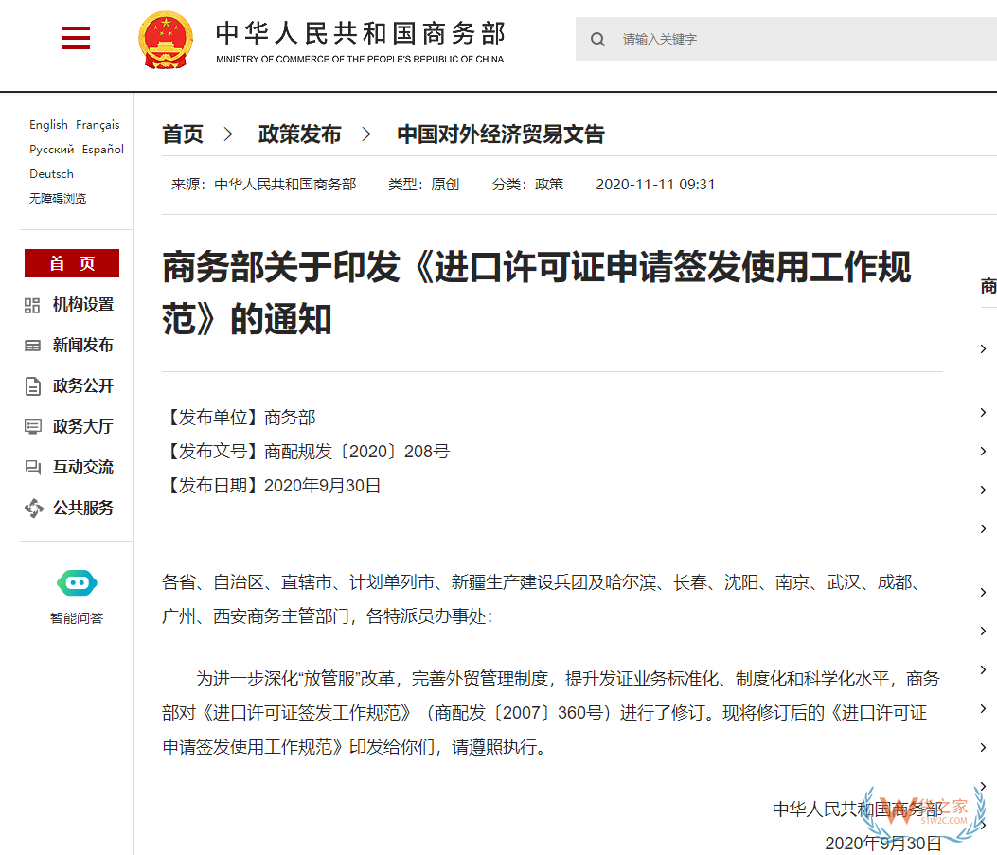Click the 政务大厅 screen icon

pyautogui.click(x=32, y=426)
